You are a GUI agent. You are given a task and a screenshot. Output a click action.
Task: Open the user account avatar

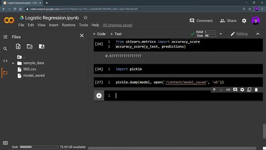tap(256, 21)
